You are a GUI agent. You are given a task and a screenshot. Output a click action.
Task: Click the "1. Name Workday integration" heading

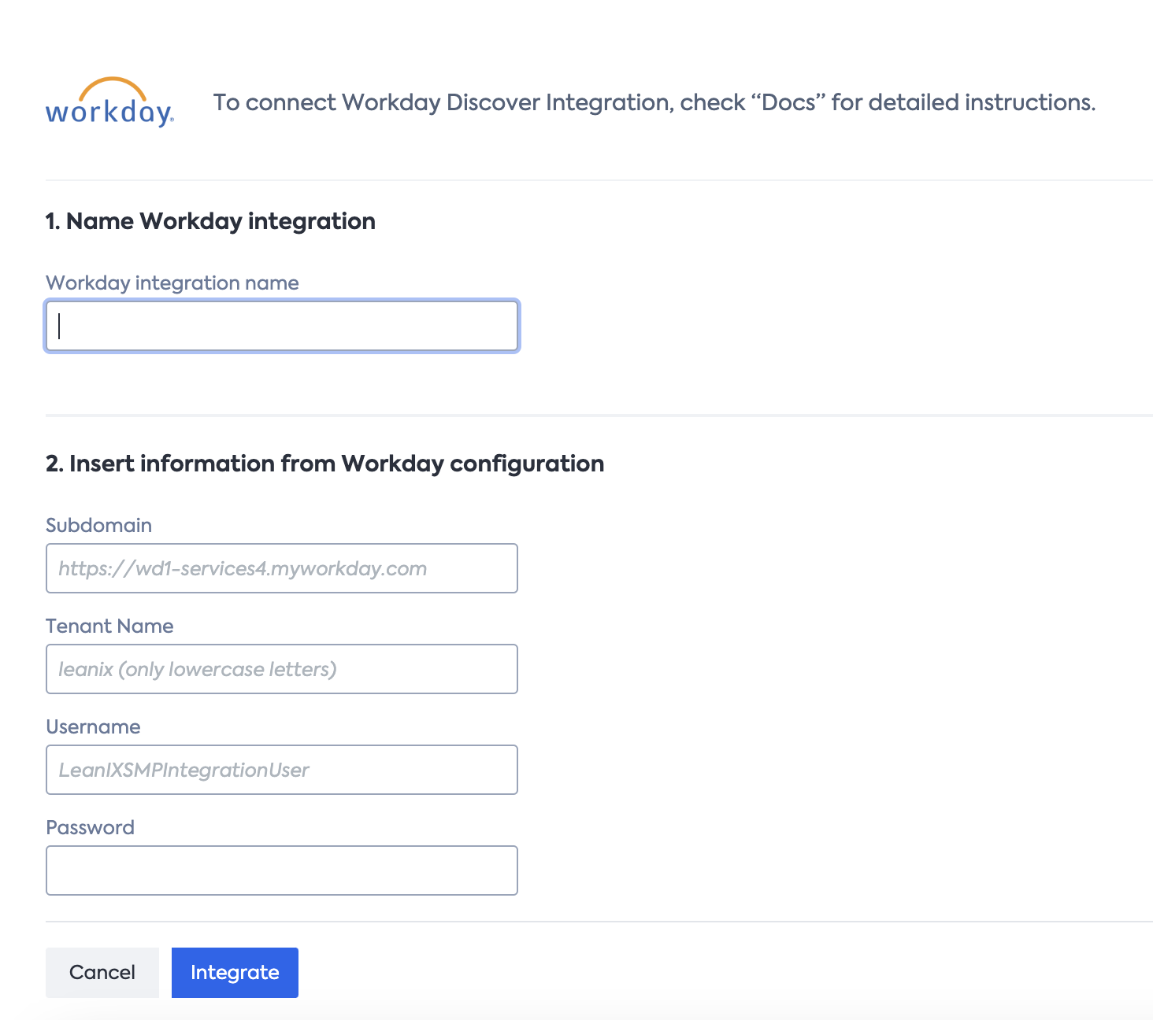[210, 221]
